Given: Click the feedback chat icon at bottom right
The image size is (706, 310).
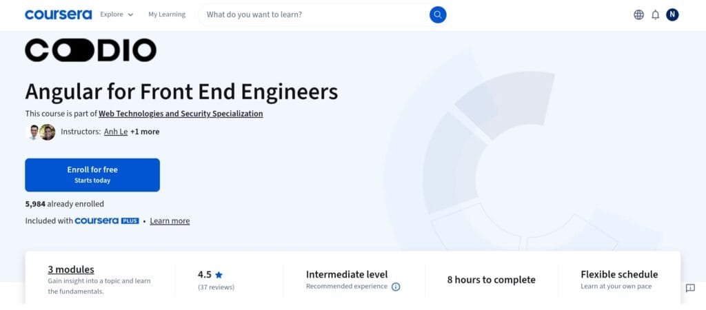Looking at the screenshot, I should pos(690,288).
